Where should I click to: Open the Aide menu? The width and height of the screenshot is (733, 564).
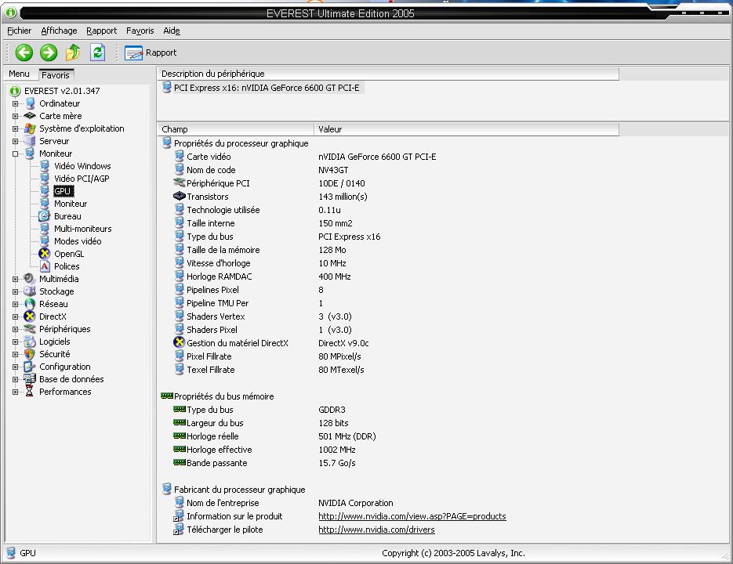[x=172, y=31]
